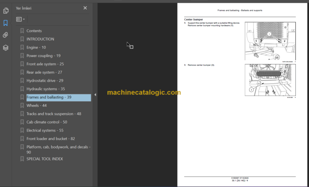
Task: Select the Power coupling - 19 bookmark
Action: (43, 55)
